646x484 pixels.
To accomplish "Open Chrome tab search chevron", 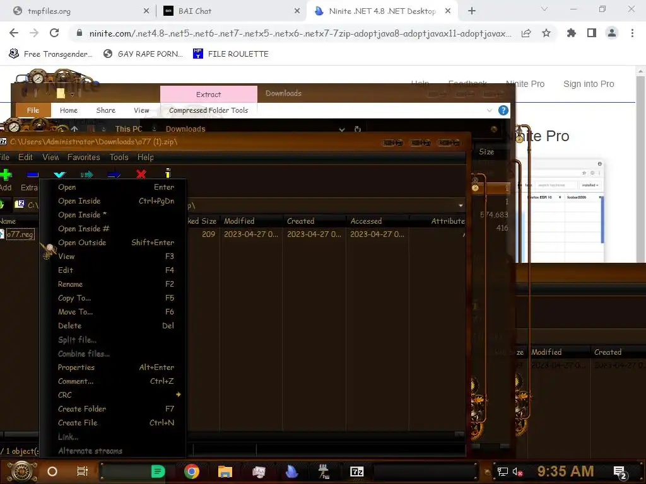I will pos(544,9).
